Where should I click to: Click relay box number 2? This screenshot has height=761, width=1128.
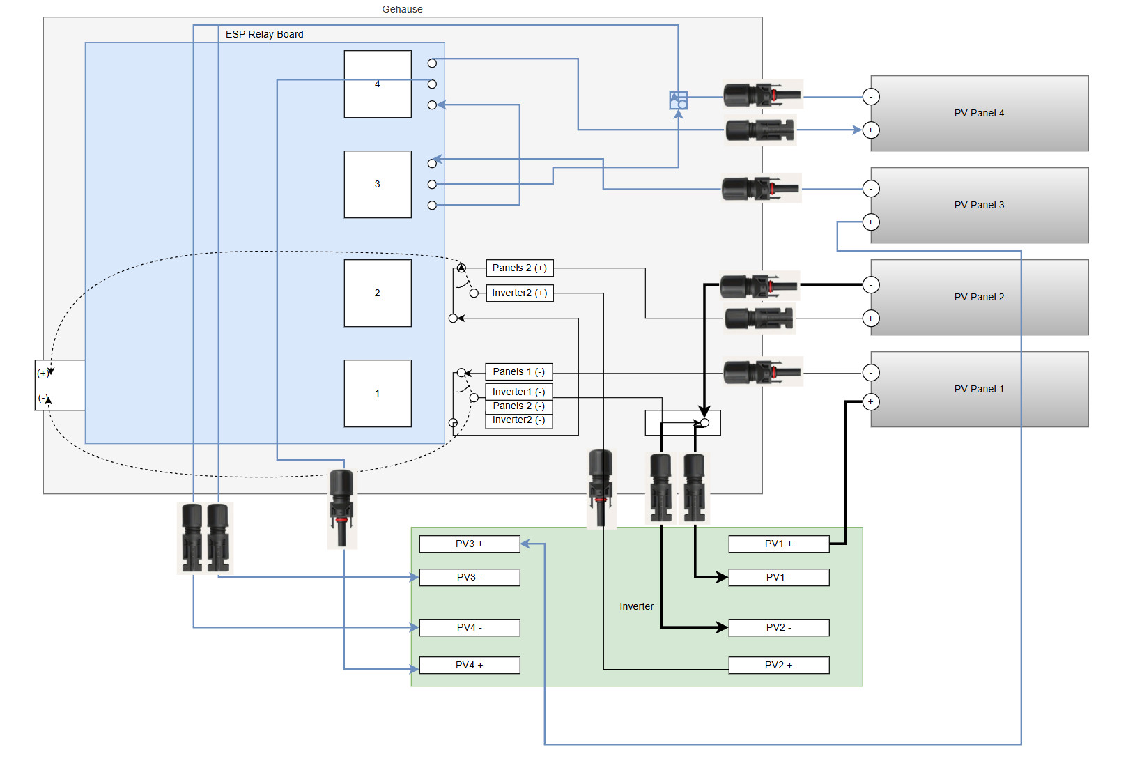click(377, 293)
